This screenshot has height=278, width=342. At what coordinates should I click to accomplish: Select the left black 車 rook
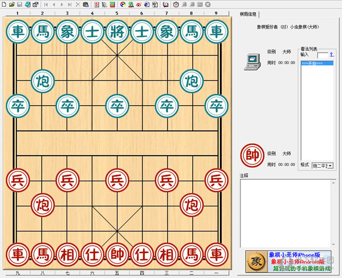[x=18, y=32]
